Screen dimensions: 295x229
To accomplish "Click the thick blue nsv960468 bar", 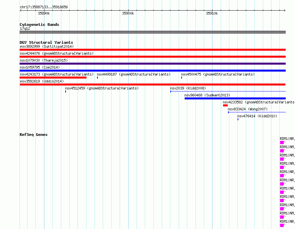I will point(235,98).
